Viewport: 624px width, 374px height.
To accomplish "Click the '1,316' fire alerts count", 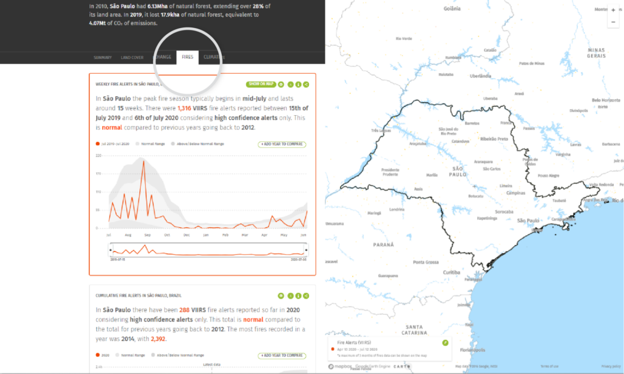I will point(184,108).
